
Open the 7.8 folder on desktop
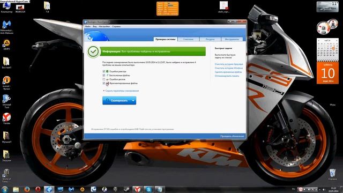[47, 7]
